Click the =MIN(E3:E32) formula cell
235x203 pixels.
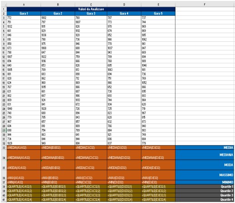[158, 182]
